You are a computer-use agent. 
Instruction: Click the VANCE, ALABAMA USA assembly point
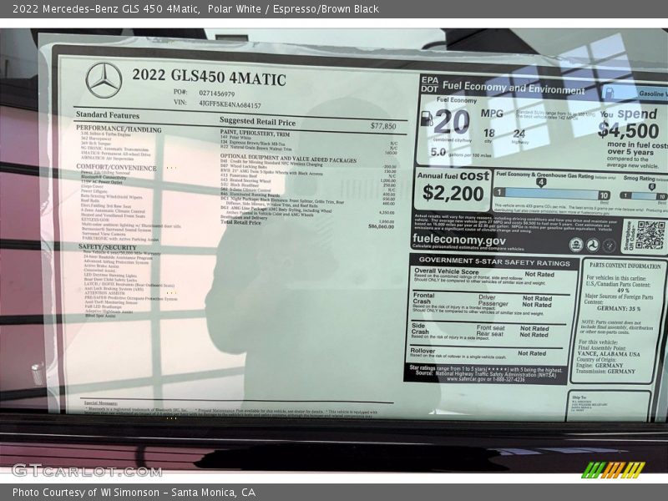tap(609, 353)
